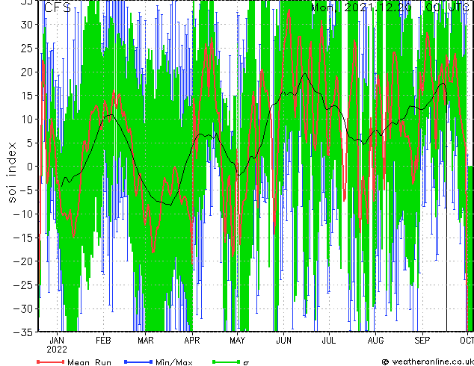Click the sigma legend label

246,363
